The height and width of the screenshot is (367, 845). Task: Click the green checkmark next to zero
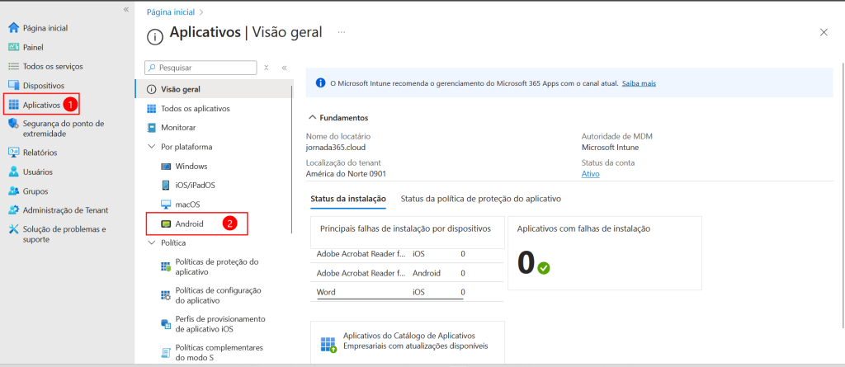(543, 268)
